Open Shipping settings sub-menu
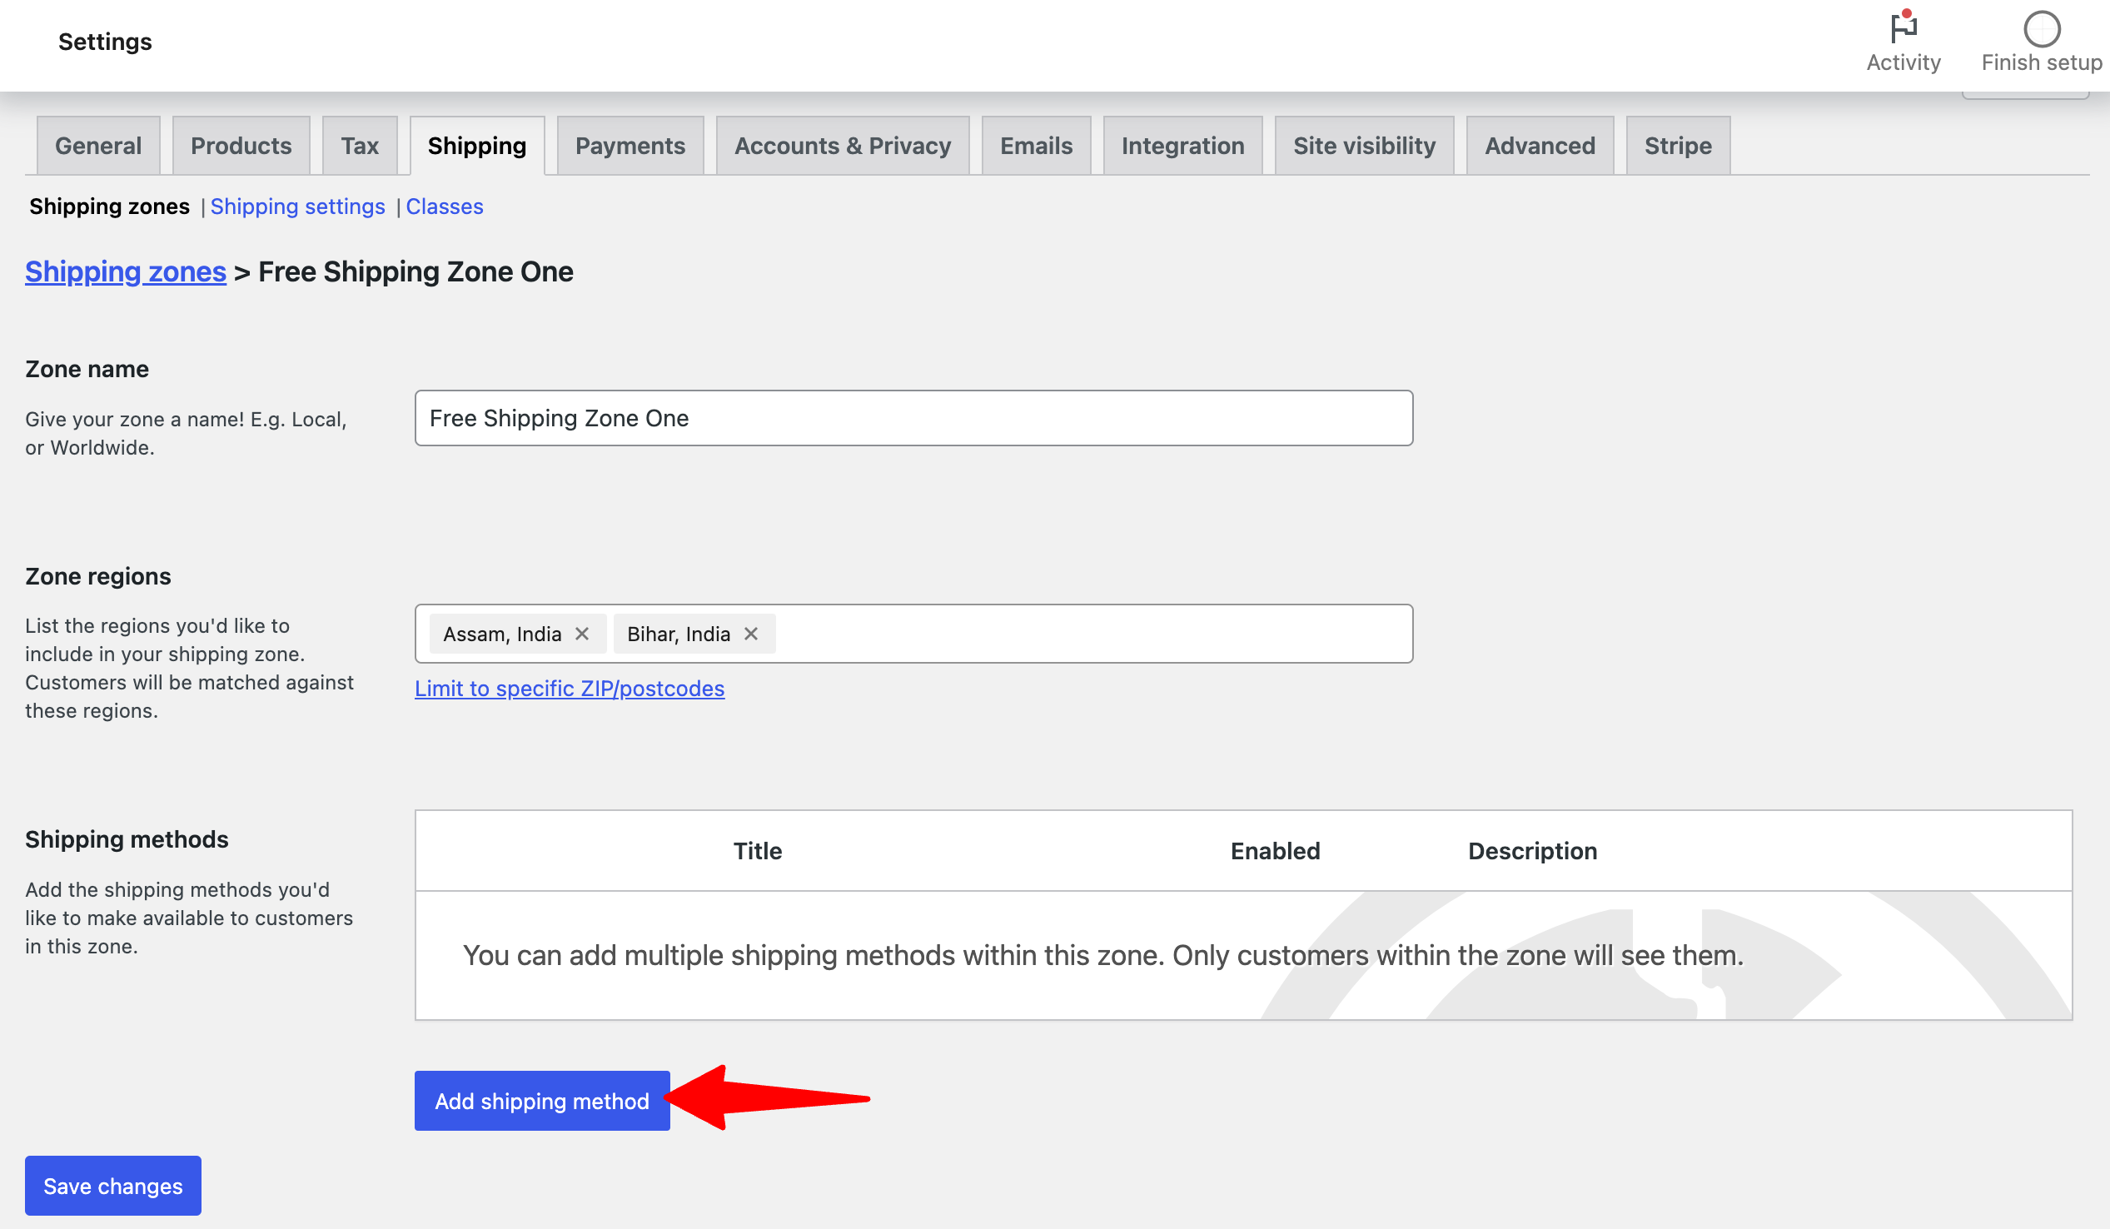 tap(298, 205)
